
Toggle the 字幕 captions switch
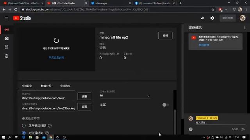click(x=166, y=105)
